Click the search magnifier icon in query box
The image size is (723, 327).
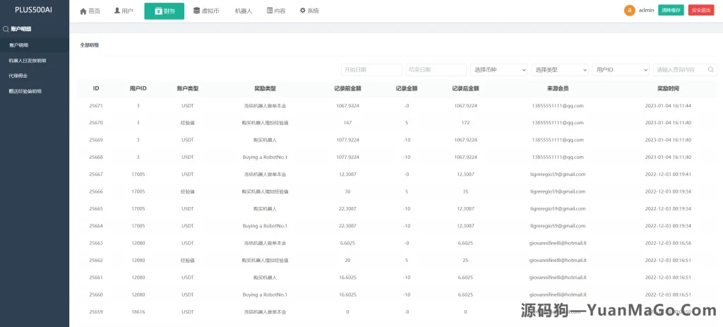click(x=711, y=70)
